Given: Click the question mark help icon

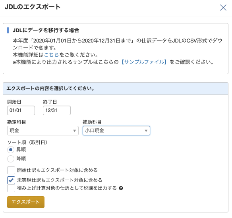Looking at the screenshot, I should [121, 188].
